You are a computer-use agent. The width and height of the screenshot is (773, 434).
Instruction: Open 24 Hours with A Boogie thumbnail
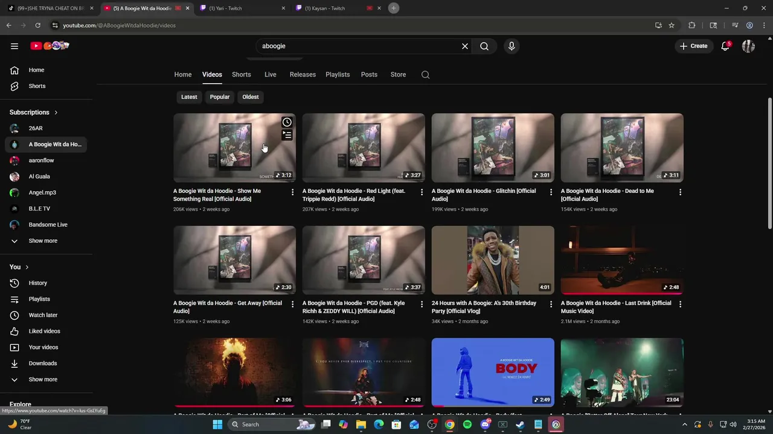tap(493, 260)
